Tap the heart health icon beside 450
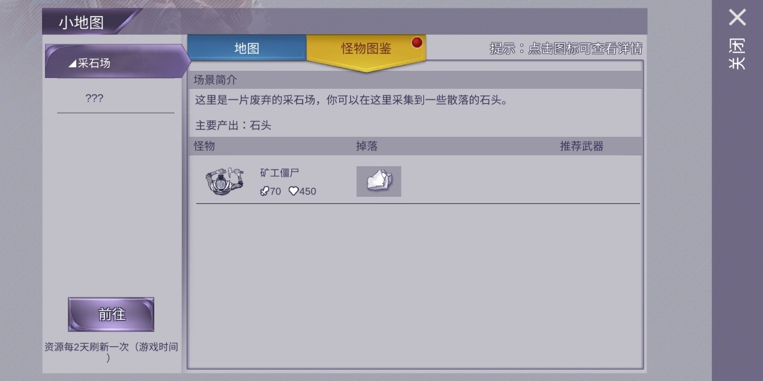Viewport: 763px width, 381px height. click(294, 191)
